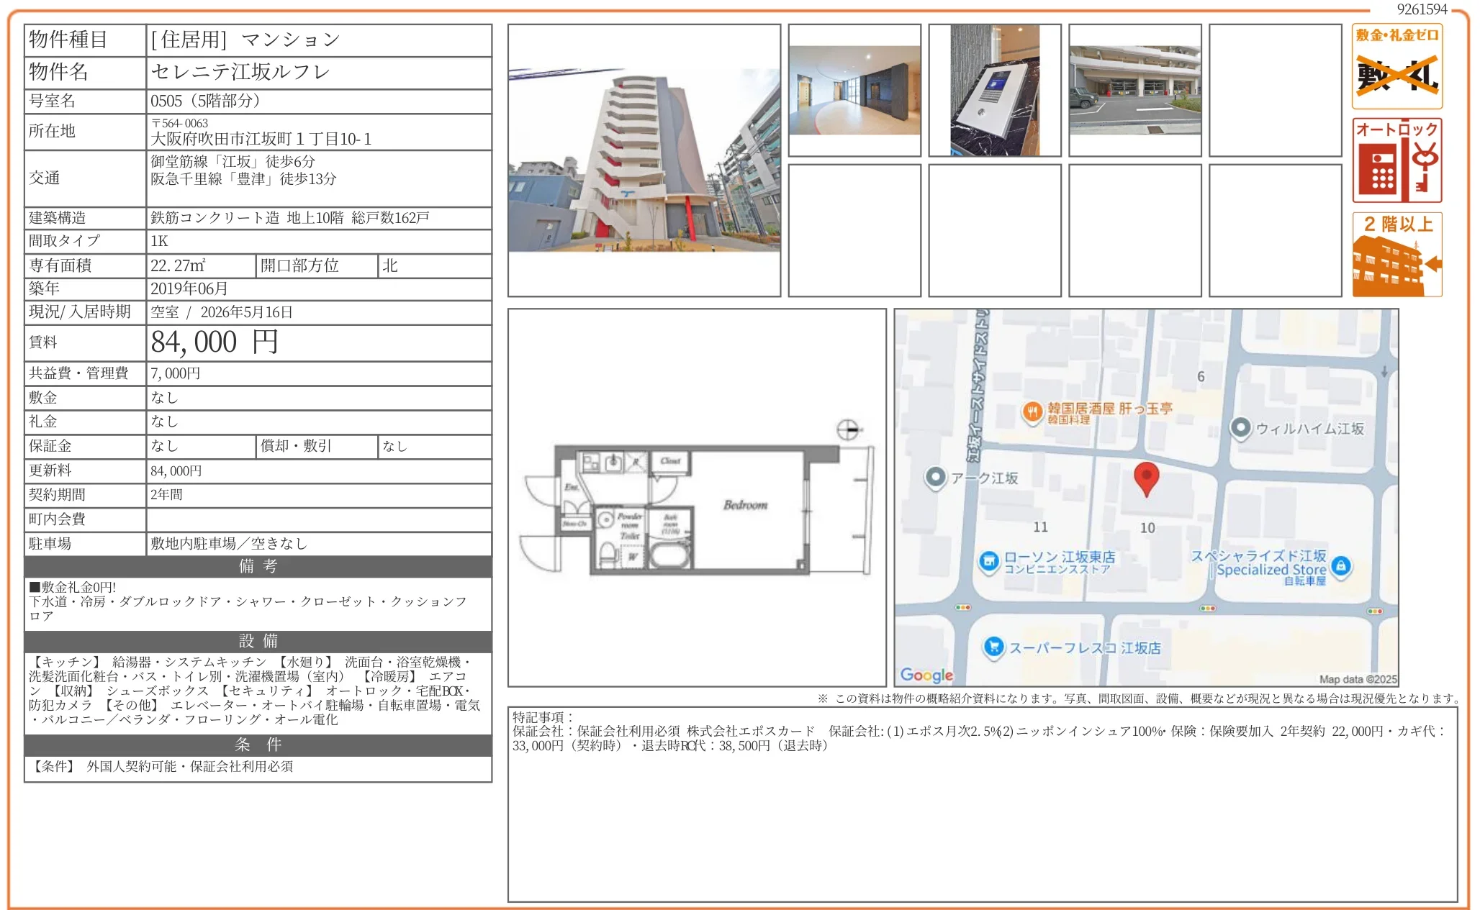Open the building exterior main photo
This screenshot has height=910, width=1480.
pyautogui.click(x=644, y=160)
